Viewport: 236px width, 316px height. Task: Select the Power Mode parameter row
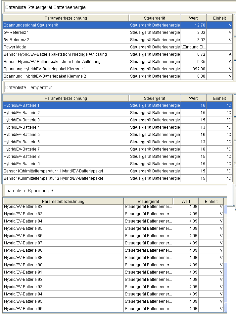click(x=66, y=47)
